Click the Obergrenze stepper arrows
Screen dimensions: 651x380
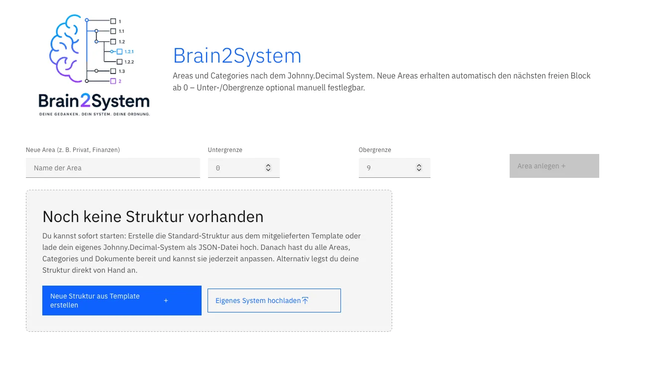(x=419, y=168)
